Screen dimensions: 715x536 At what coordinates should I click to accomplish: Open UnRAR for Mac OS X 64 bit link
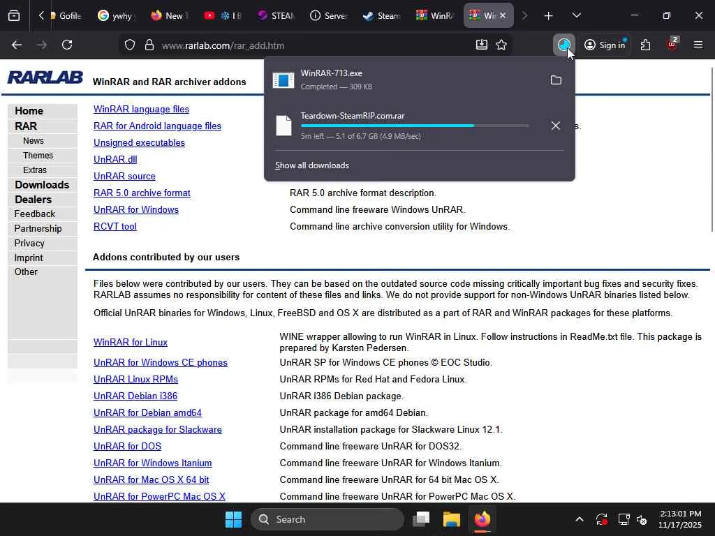click(x=152, y=480)
